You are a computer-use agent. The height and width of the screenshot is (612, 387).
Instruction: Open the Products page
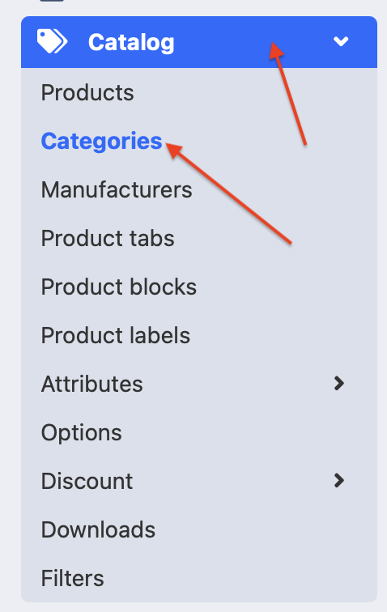point(87,93)
